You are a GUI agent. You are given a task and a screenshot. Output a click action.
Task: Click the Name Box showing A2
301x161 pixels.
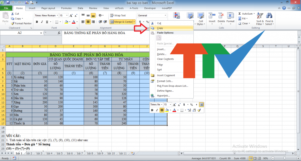pos(20,33)
